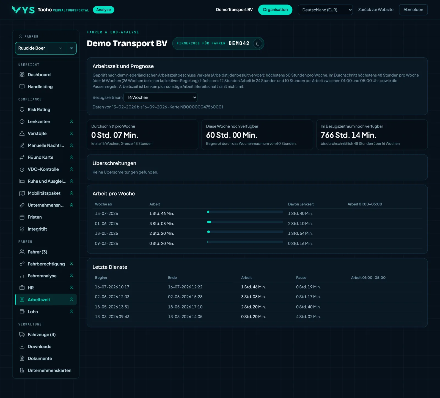Screen dimensions: 440x398
Task: Open Dokumente in the sidebar
Action: click(x=46, y=358)
